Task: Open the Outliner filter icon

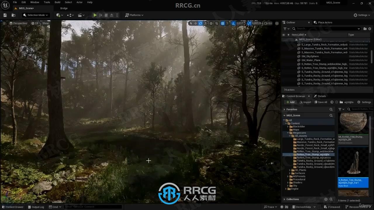Action: coord(286,29)
